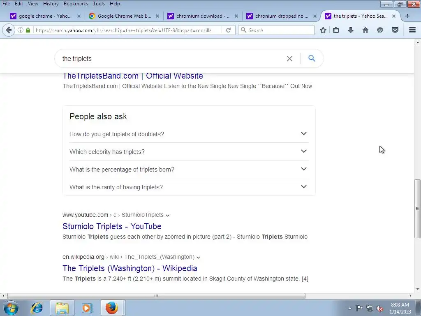Image resolution: width=421 pixels, height=316 pixels.
Task: Focus the Firefox toolbar Search box
Action: 276,30
